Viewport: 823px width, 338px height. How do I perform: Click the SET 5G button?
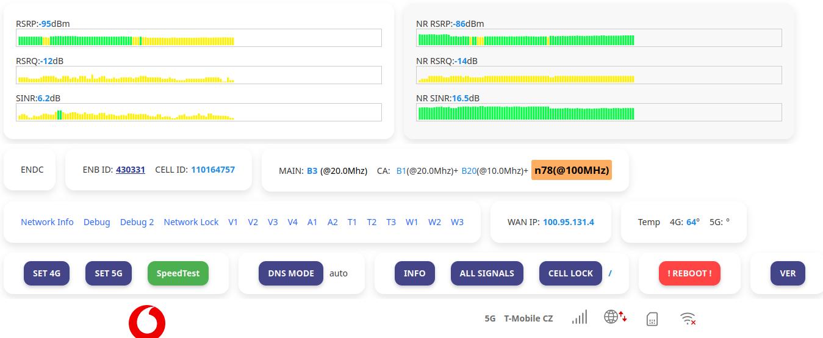109,273
